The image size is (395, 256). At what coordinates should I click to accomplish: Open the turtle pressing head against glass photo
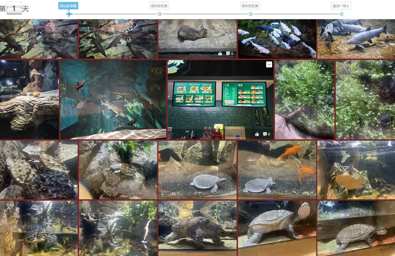click(x=277, y=228)
